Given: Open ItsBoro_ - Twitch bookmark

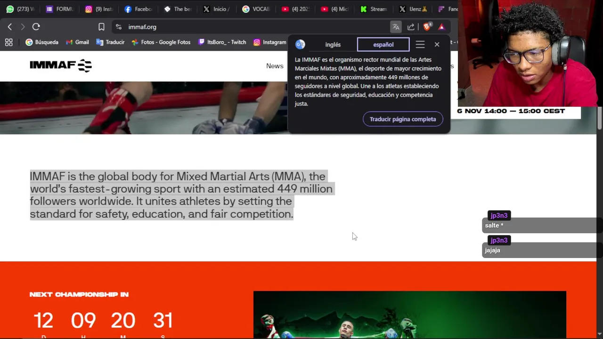Looking at the screenshot, I should point(222,42).
